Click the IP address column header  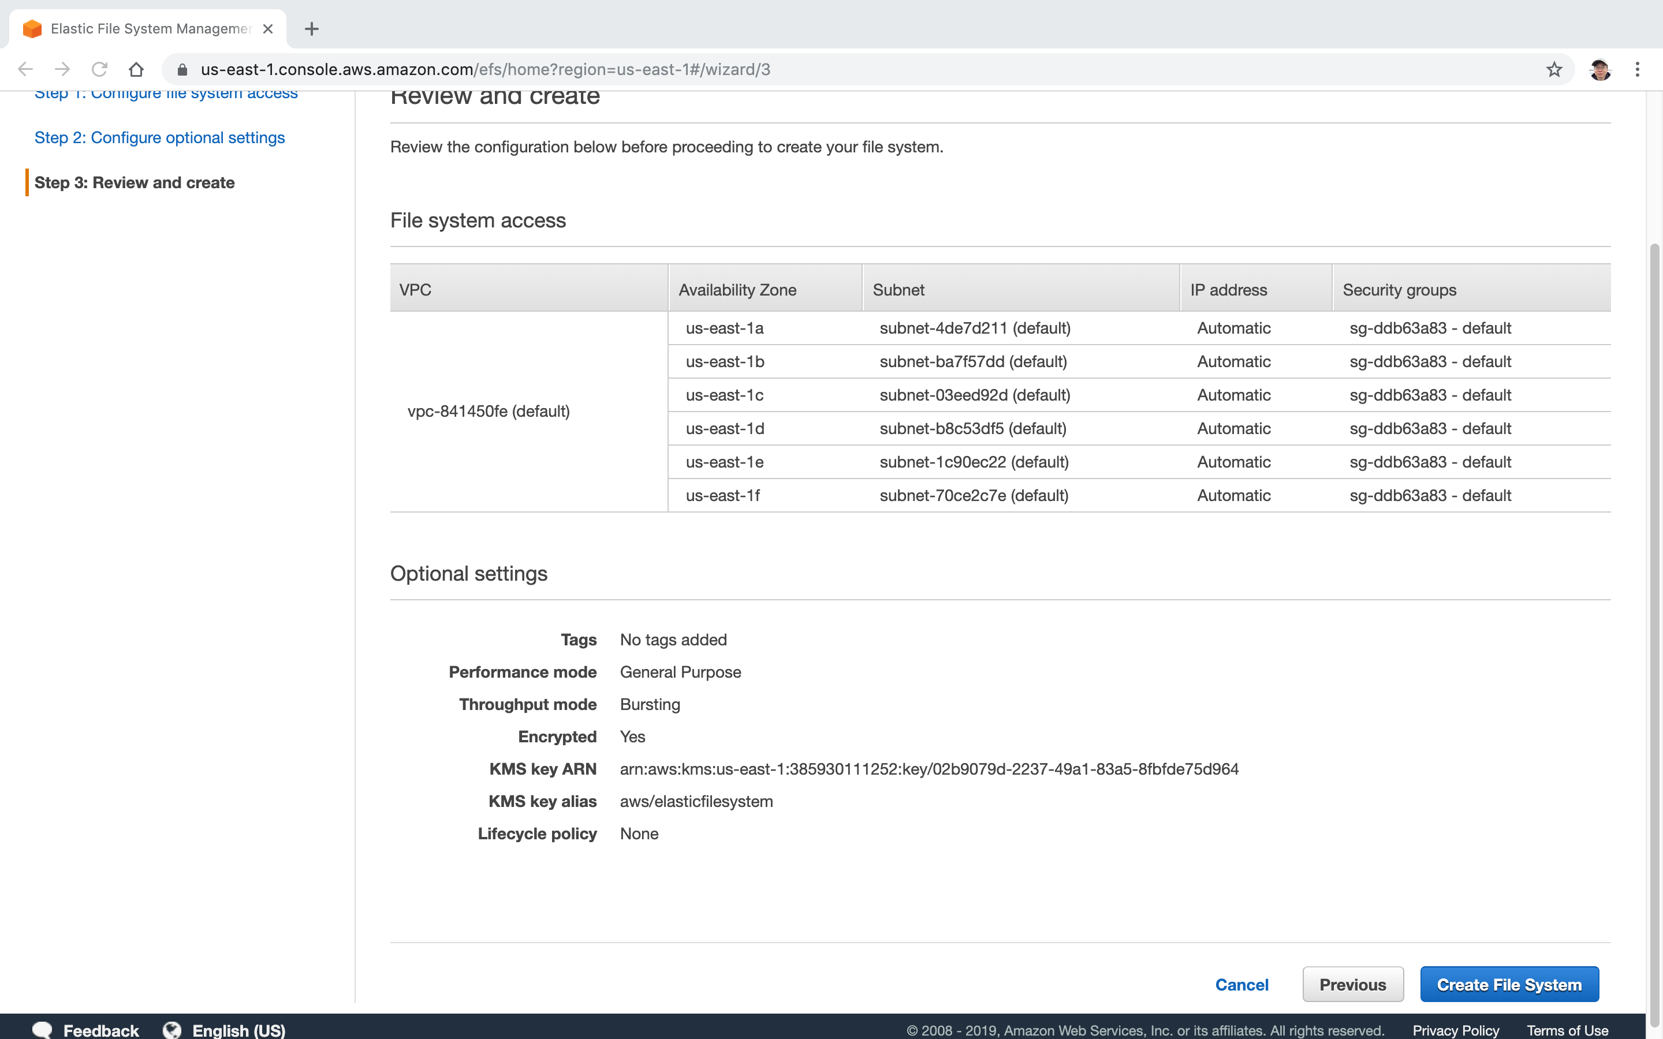click(x=1255, y=289)
